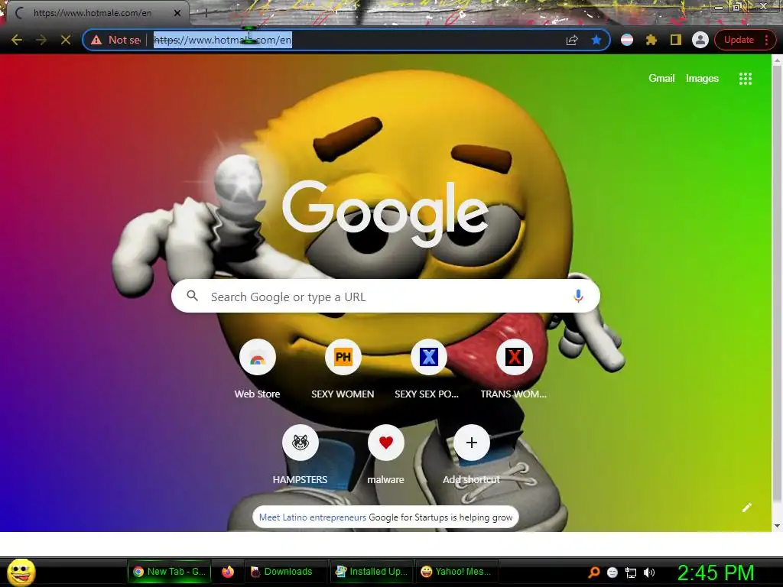Go back with the browser back arrow
This screenshot has height=587, width=783.
click(x=17, y=40)
